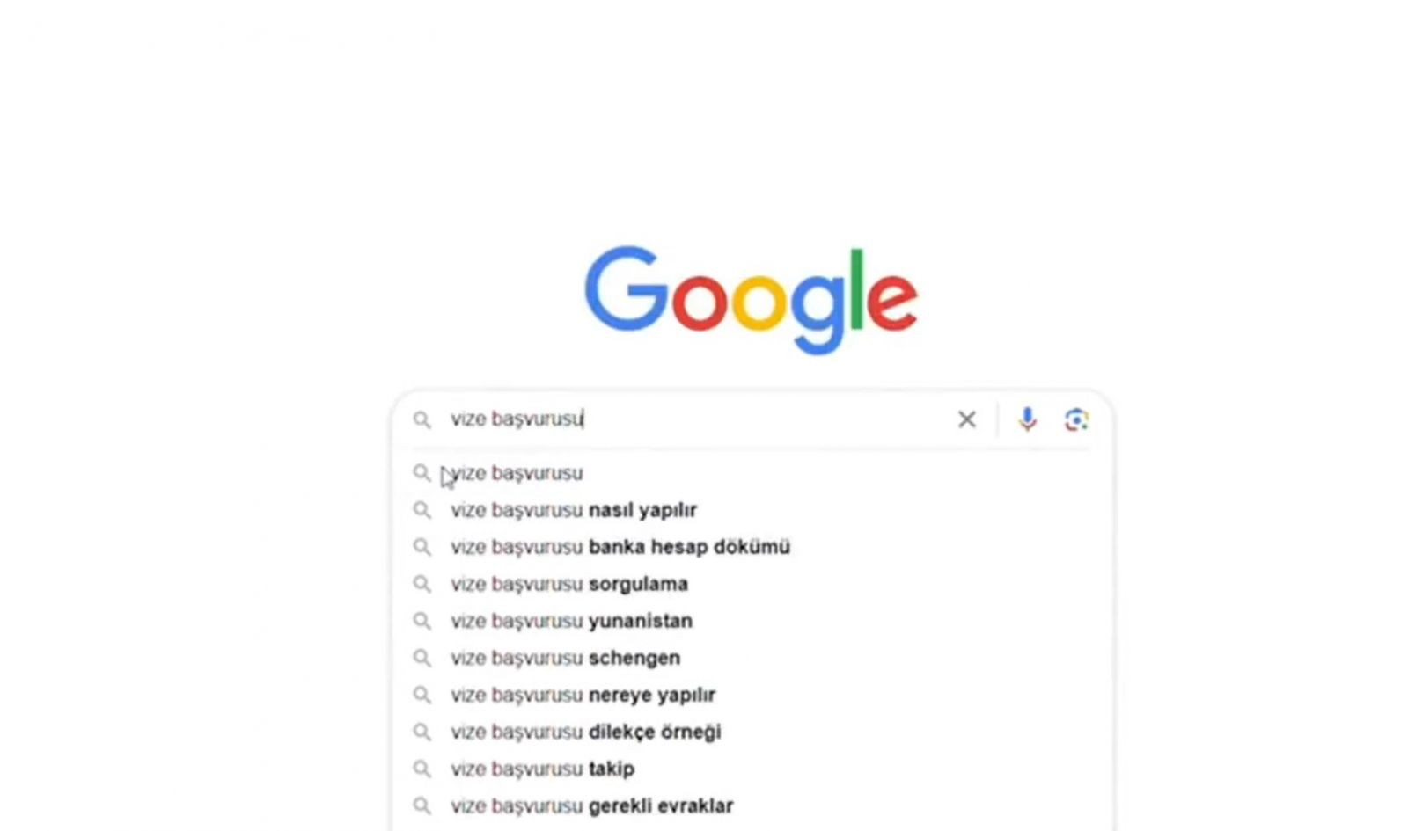Click magnifier icon beside 'schengen' suggestion
1408x831 pixels.
click(422, 658)
